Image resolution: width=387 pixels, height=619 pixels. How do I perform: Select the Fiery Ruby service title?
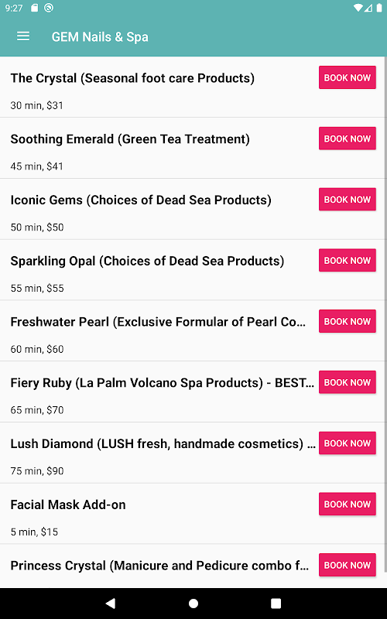(163, 383)
